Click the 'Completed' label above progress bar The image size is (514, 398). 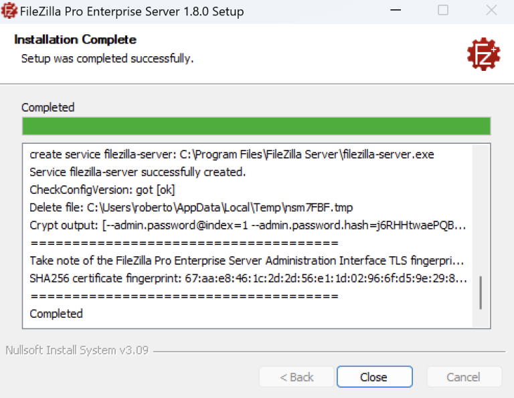pyautogui.click(x=48, y=107)
